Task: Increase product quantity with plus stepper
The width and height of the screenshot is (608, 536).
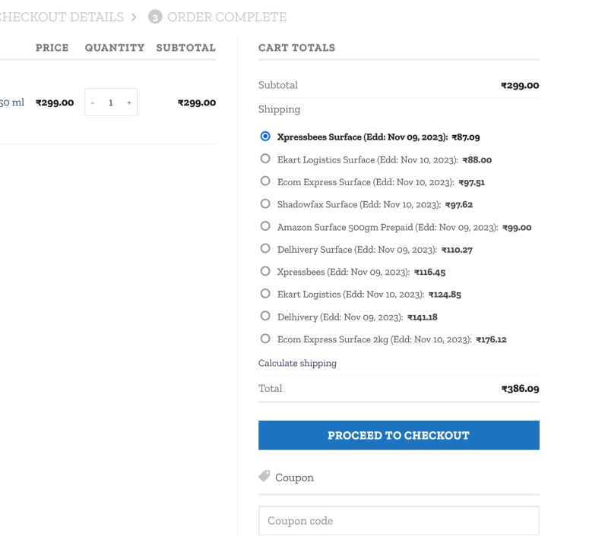Action: [x=128, y=102]
